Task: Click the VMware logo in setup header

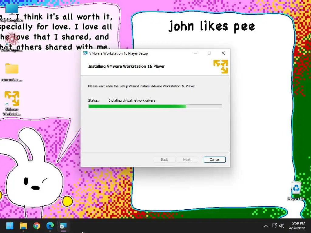Action: tap(220, 66)
